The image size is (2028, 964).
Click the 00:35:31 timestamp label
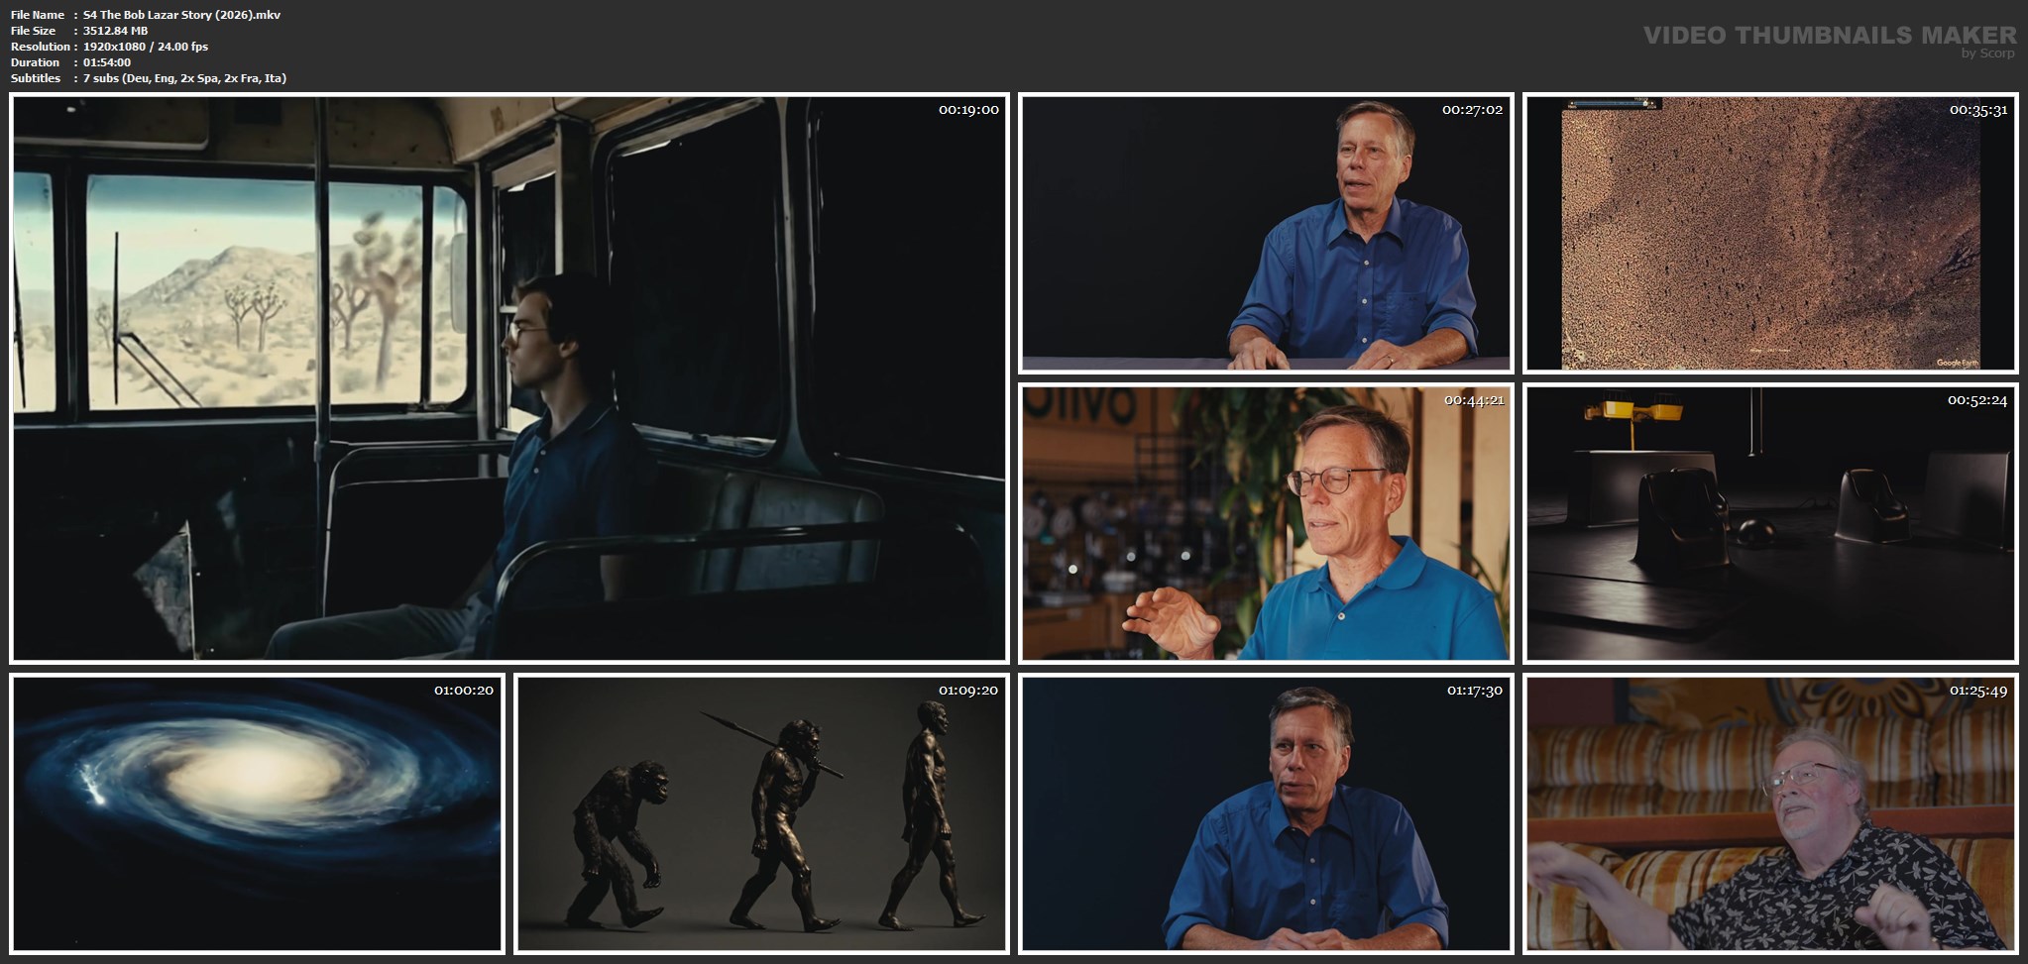[1977, 110]
